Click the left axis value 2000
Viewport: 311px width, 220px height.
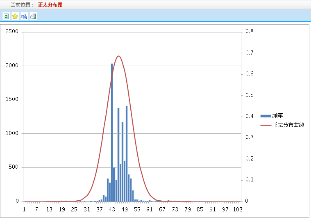click(12, 65)
